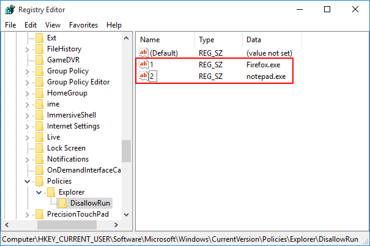This screenshot has height=246, width=370.
Task: Click the icon of the notepad.exe value
Action: 144,76
